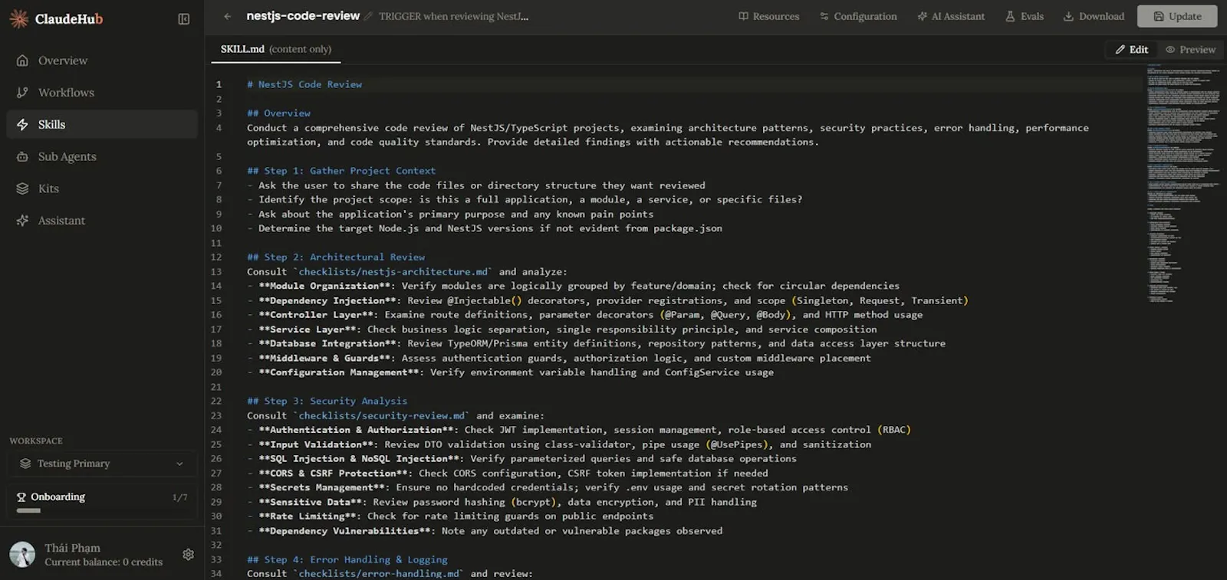1227x580 pixels.
Task: Click the '## Overview' heading line
Action: [278, 113]
